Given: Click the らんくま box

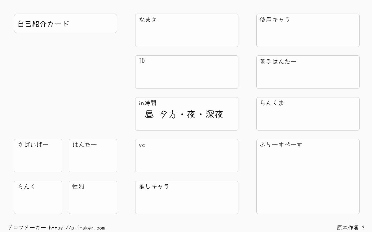Looking at the screenshot, I should [x=308, y=114].
